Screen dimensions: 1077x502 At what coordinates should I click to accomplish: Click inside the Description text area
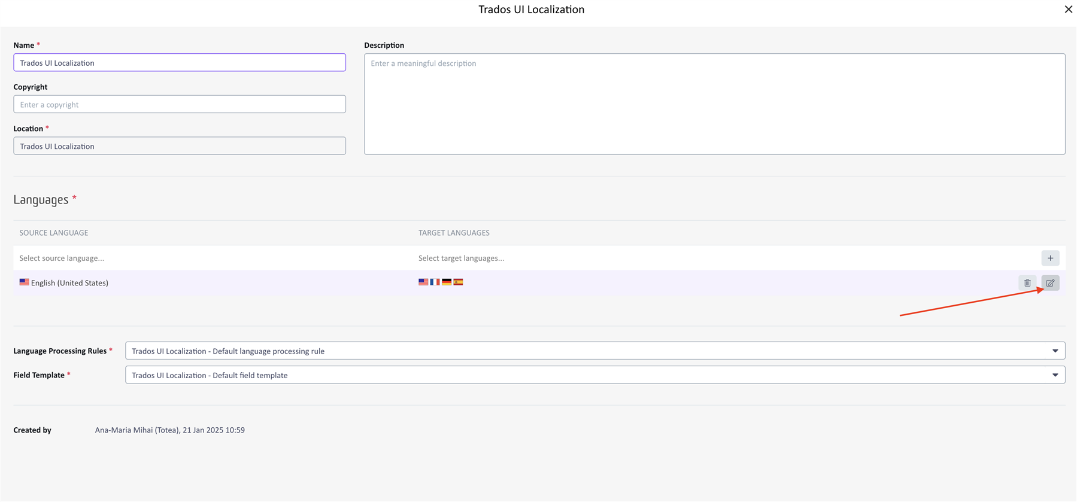click(714, 105)
